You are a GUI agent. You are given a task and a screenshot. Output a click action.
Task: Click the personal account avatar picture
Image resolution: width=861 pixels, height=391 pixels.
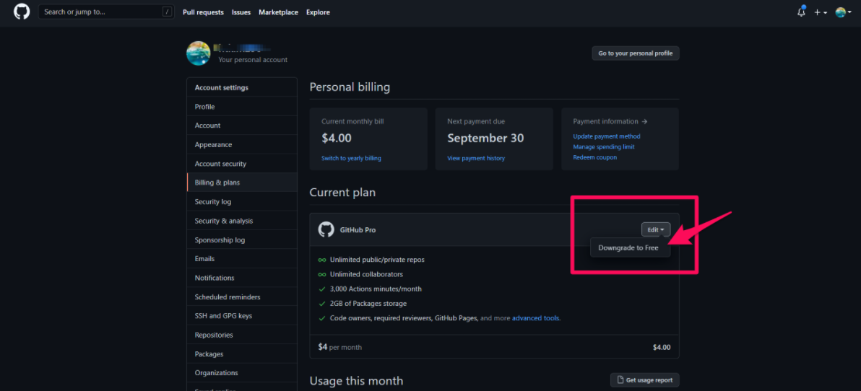pyautogui.click(x=198, y=53)
